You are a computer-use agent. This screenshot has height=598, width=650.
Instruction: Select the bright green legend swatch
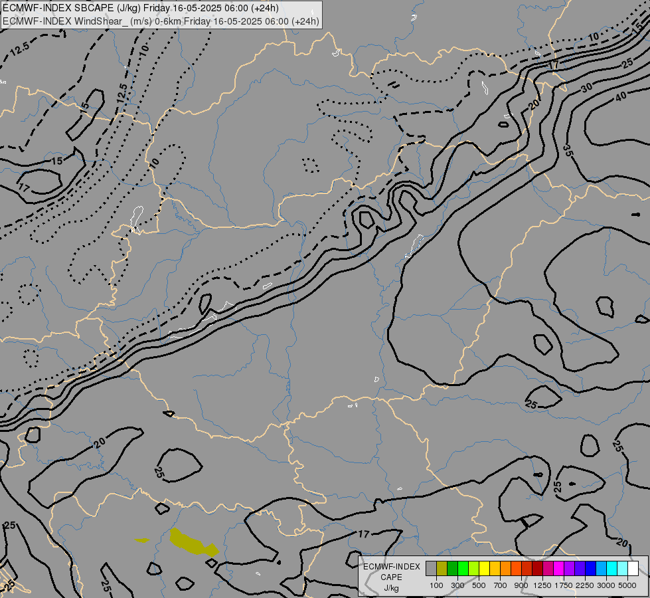pos(463,568)
